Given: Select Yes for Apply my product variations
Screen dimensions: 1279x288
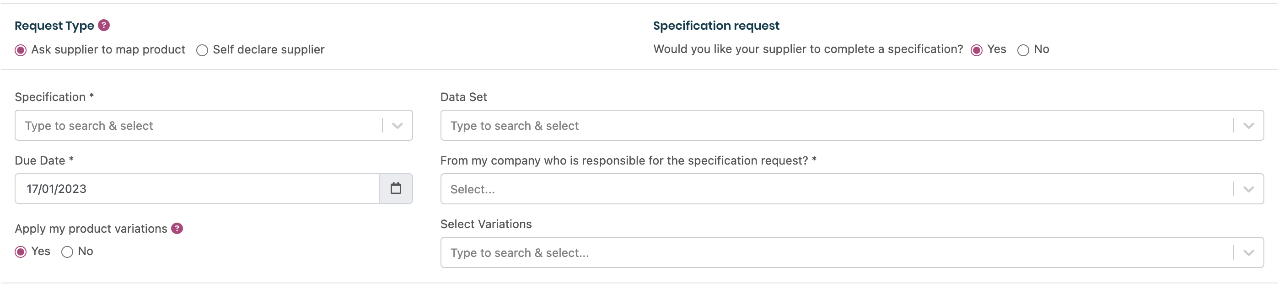Looking at the screenshot, I should (21, 252).
